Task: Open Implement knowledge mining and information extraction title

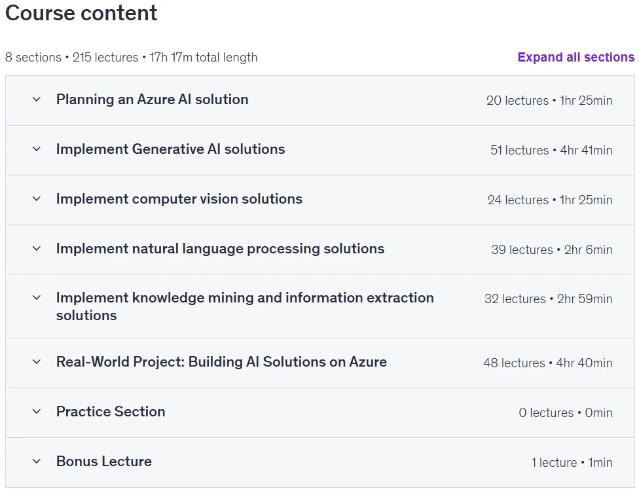Action: (245, 306)
